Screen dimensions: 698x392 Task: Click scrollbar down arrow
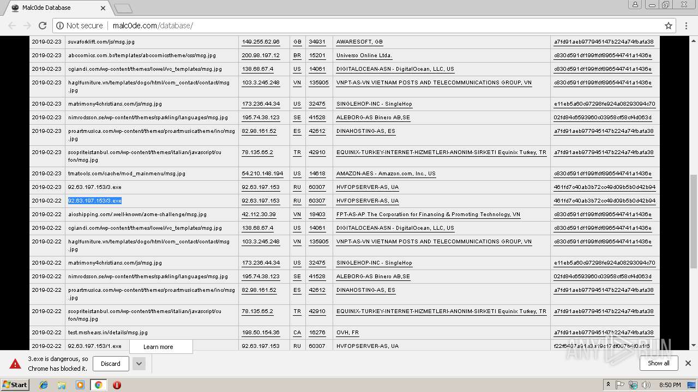point(694,345)
